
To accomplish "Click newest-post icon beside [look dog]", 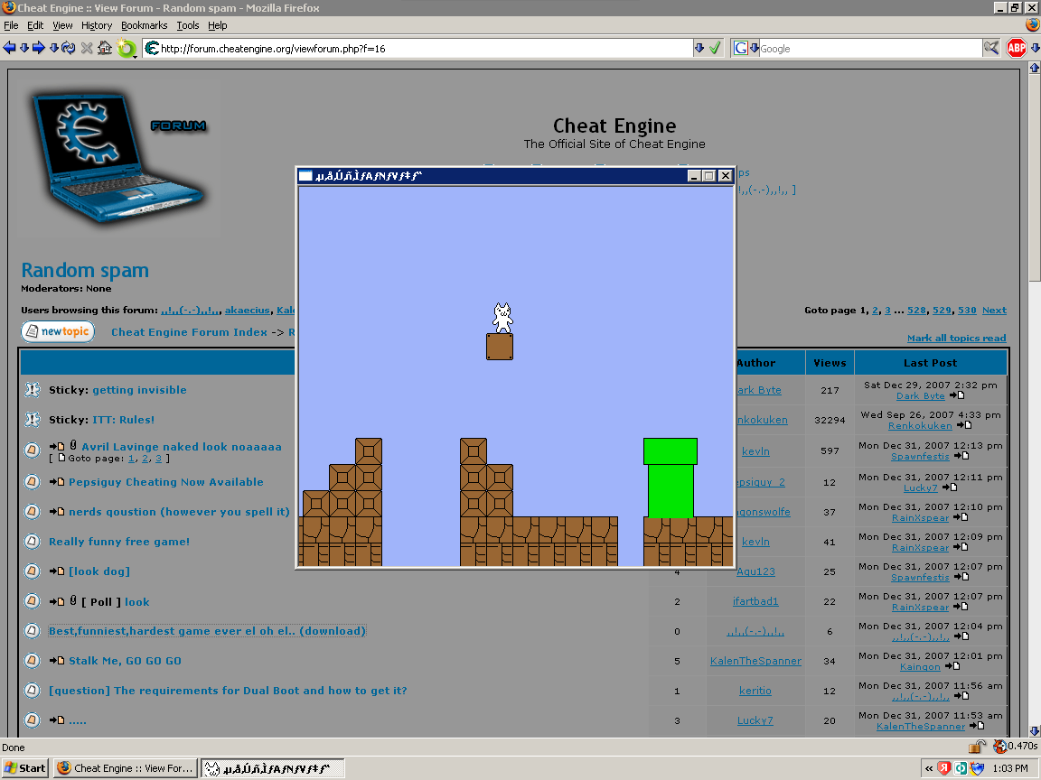I will (x=56, y=571).
